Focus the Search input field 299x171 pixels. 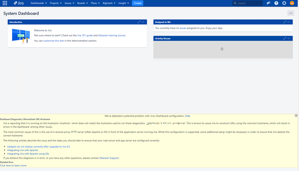247,3
